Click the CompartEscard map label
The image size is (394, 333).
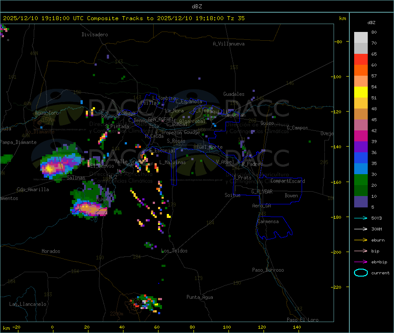(288, 181)
